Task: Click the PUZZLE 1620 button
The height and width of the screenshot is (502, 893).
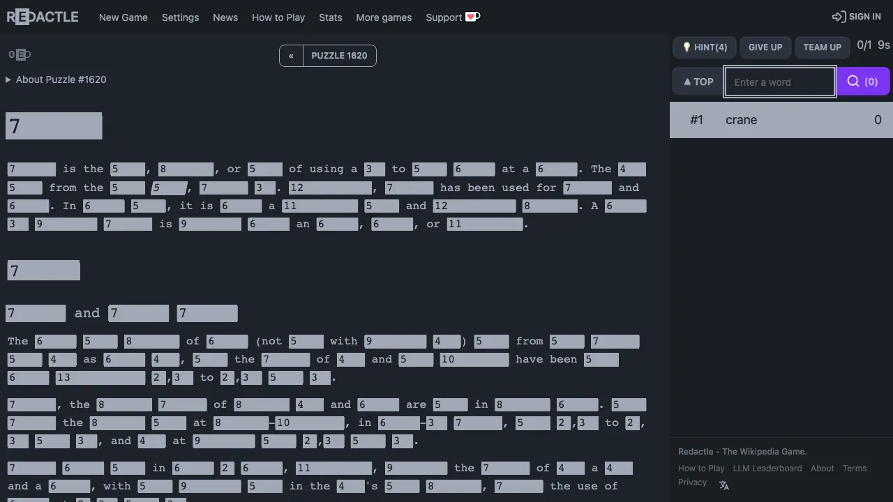Action: coord(340,56)
